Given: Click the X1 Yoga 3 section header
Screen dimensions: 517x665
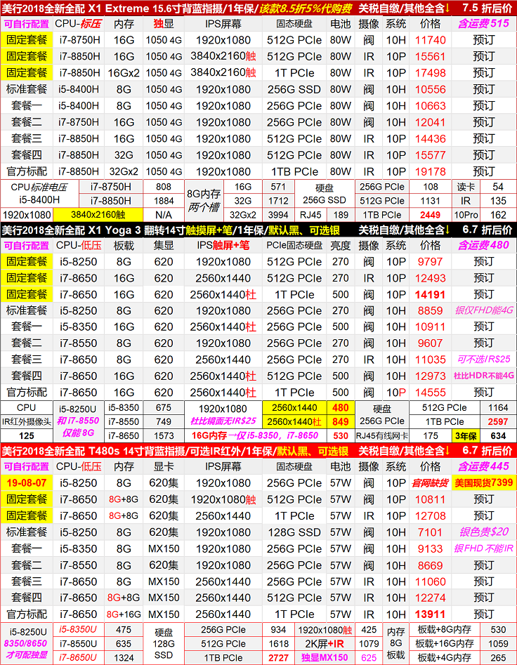Looking at the screenshot, I should [x=176, y=230].
